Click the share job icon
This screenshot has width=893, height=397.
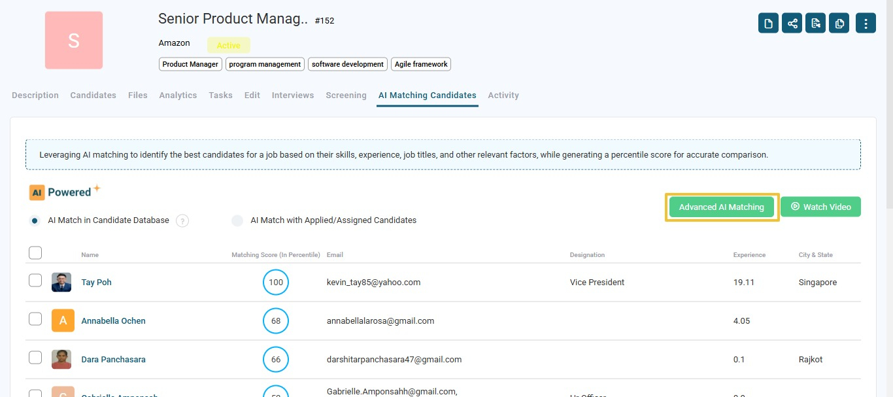[792, 24]
